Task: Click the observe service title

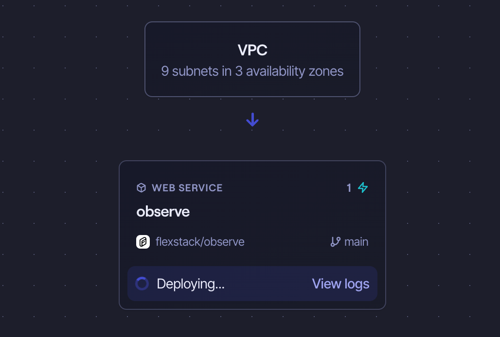Action: point(163,211)
